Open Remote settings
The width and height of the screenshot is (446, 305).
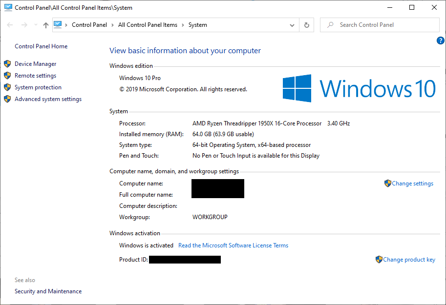coord(36,76)
